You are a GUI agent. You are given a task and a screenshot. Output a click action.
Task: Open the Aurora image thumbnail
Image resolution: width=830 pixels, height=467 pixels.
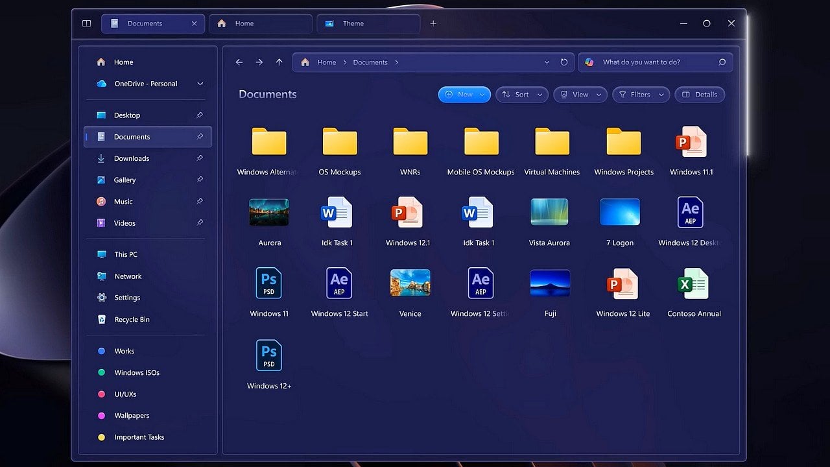pyautogui.click(x=268, y=212)
